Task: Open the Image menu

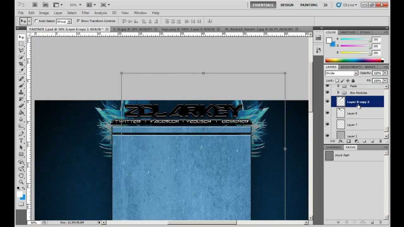Action: pyautogui.click(x=44, y=13)
